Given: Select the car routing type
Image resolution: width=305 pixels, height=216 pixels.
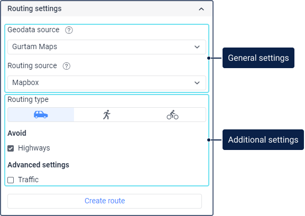Looking at the screenshot, I should (x=41, y=115).
